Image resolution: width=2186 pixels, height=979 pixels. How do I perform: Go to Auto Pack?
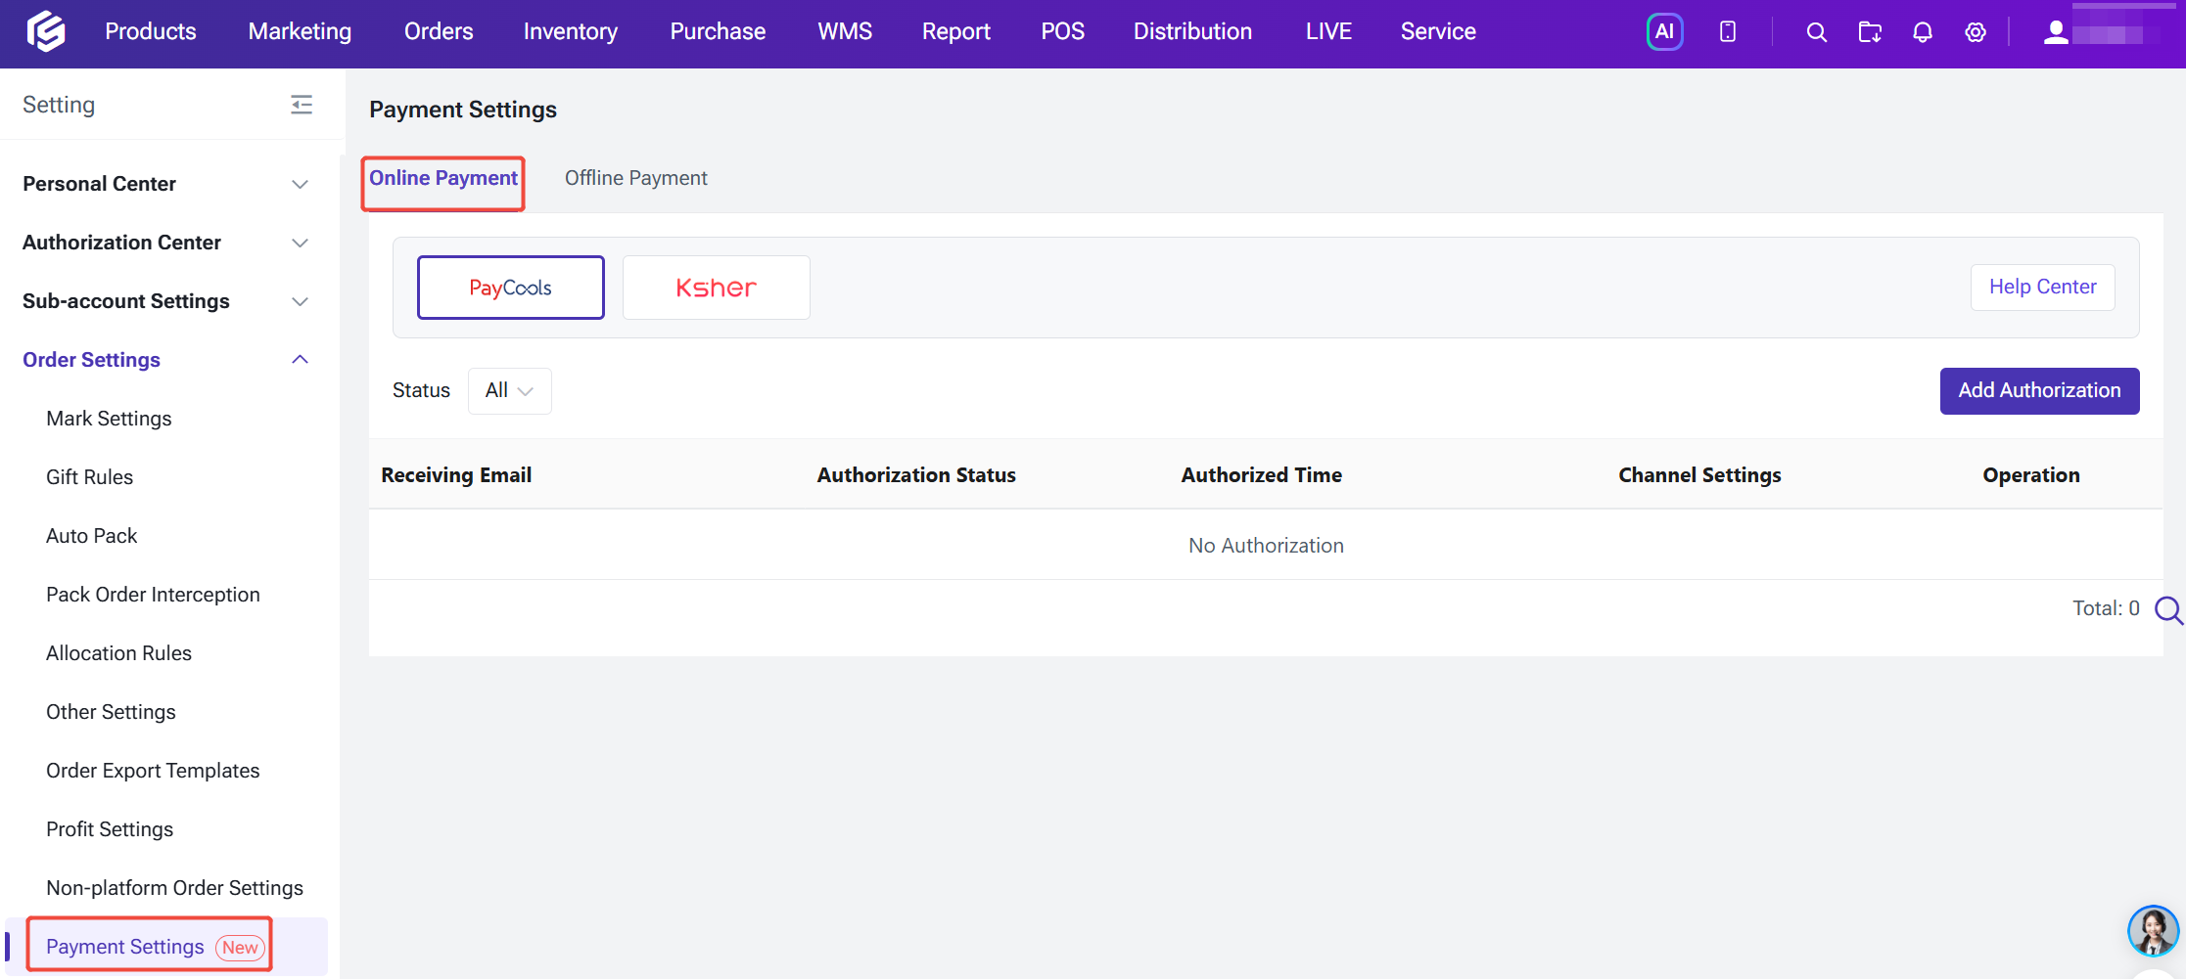(x=91, y=536)
